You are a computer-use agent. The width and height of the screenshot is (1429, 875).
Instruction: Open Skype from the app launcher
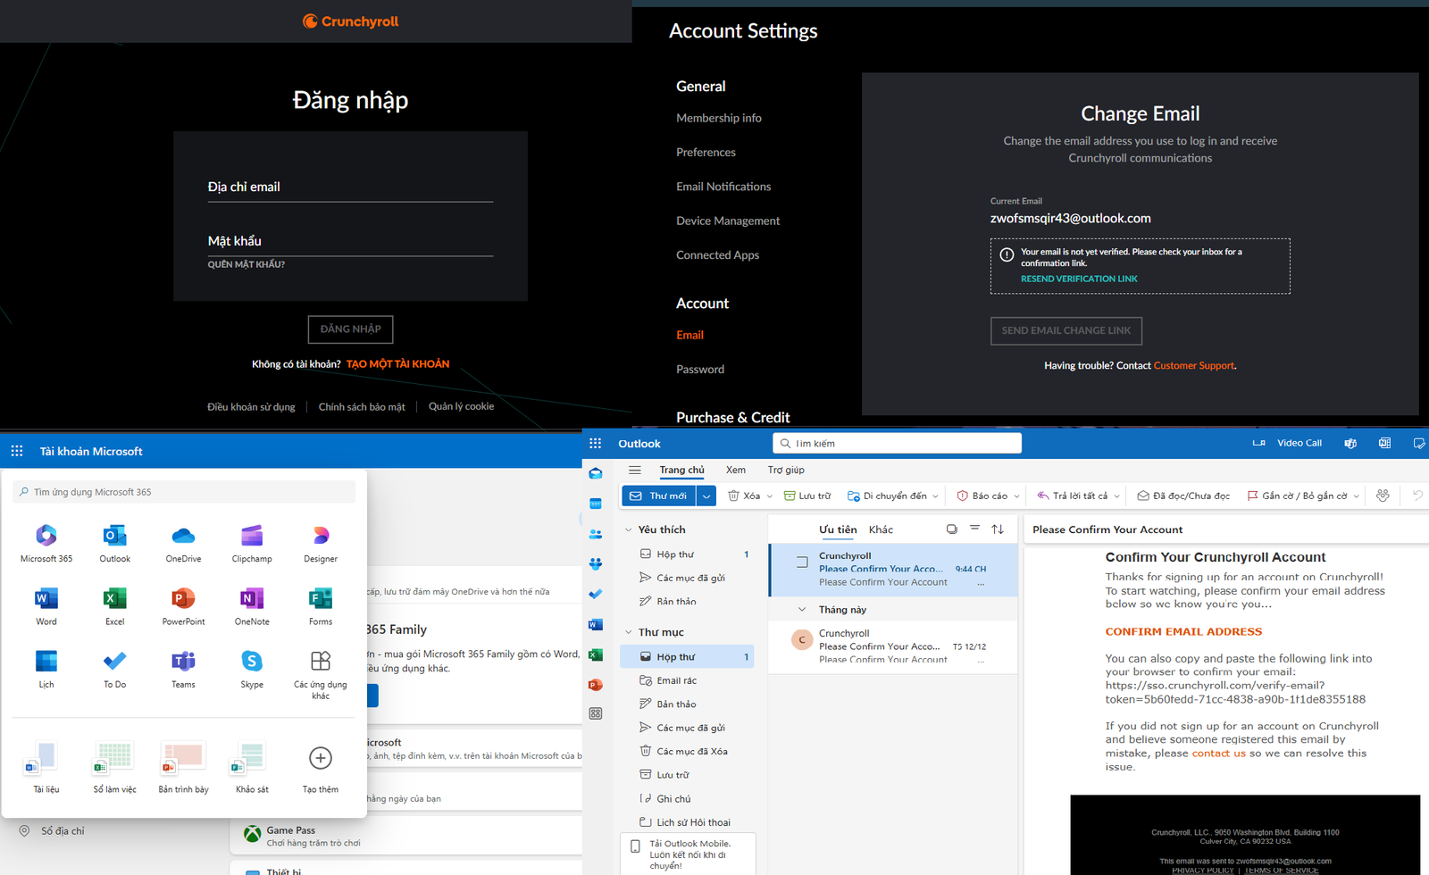pyautogui.click(x=252, y=669)
